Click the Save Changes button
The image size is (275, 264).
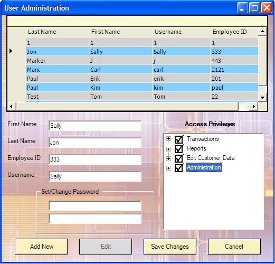pos(170,247)
